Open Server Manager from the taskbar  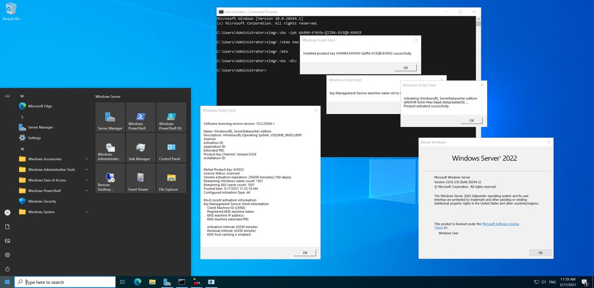coord(167,282)
